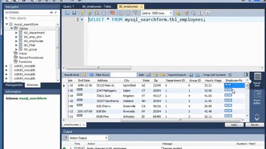Expand tbl_filter table
The image size is (266, 149).
[17, 45]
